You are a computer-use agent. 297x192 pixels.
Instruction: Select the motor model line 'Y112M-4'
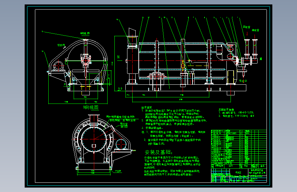pos(236,116)
